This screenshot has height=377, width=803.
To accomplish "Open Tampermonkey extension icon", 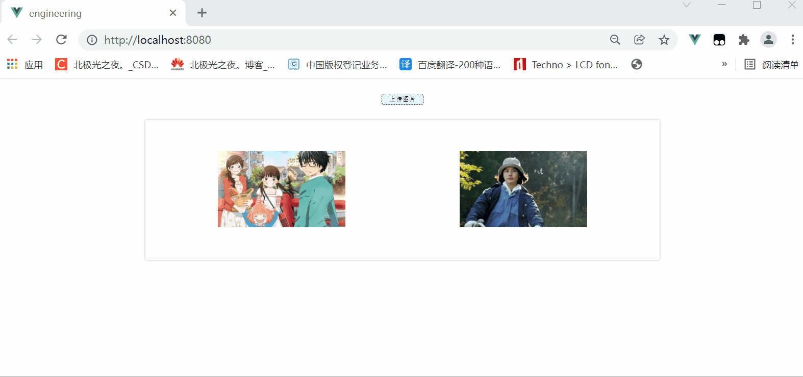I will (x=719, y=40).
